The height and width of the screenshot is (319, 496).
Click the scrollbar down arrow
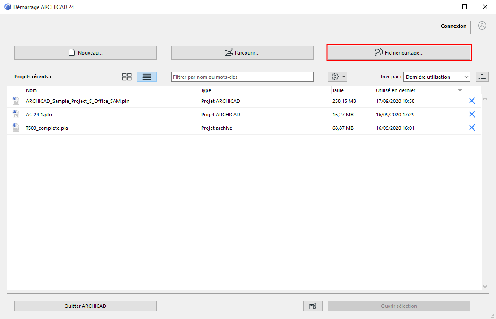(x=485, y=287)
